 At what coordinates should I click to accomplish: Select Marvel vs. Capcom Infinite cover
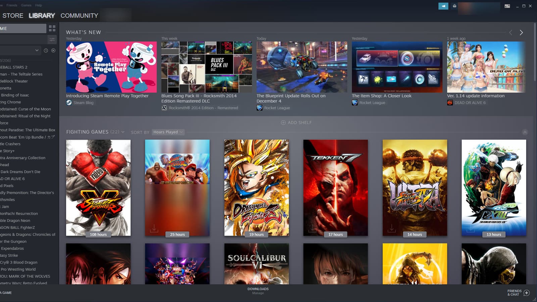pos(177,264)
